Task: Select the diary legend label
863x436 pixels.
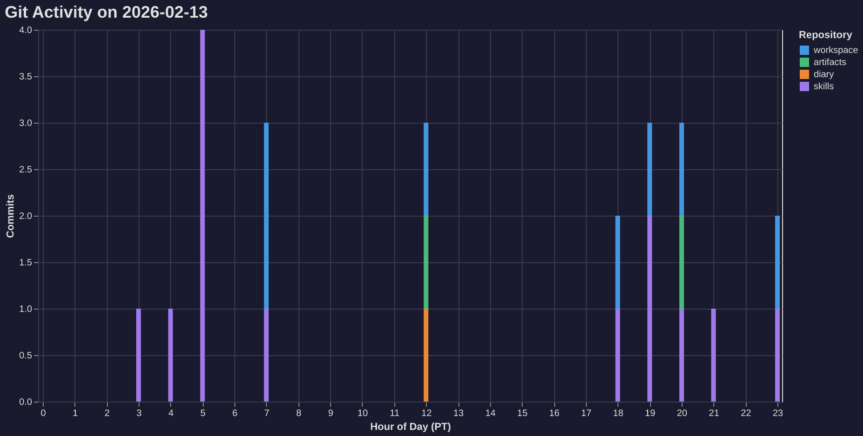Action: point(823,74)
